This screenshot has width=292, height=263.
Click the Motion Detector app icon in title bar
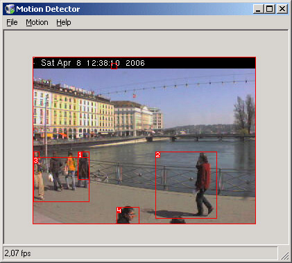pos(10,9)
